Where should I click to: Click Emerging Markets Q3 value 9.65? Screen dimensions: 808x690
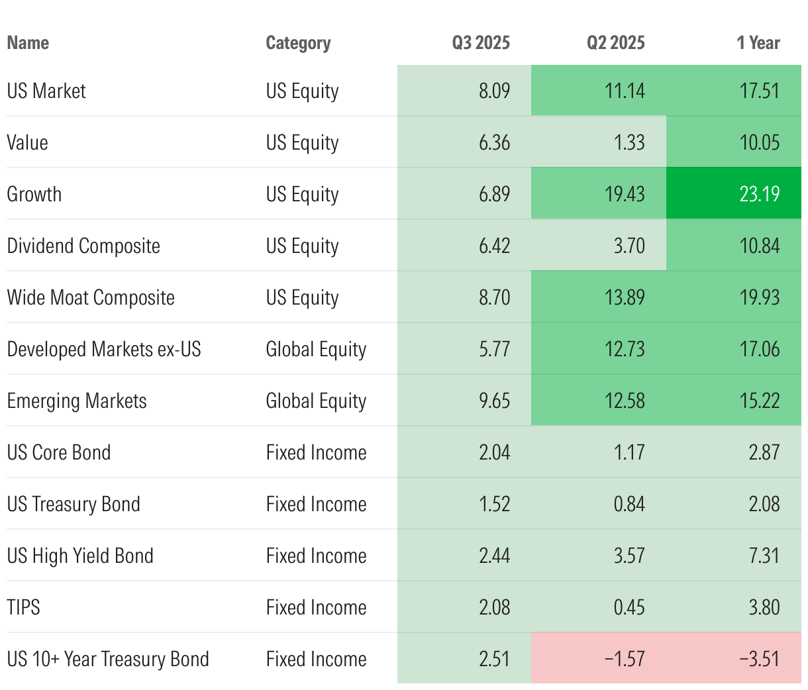[494, 401]
